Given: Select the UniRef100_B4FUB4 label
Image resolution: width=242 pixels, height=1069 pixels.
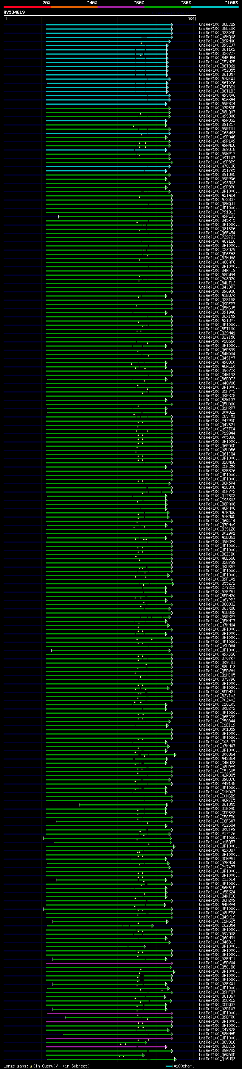Looking at the screenshot, I should 217,58.
